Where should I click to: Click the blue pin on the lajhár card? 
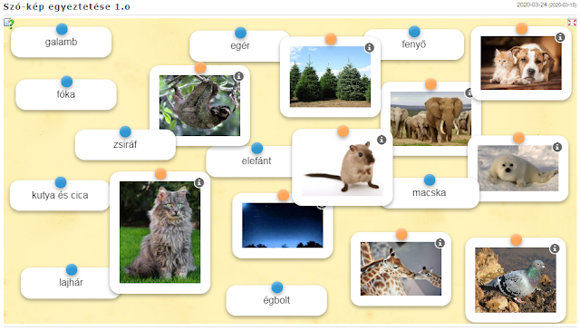tap(72, 269)
